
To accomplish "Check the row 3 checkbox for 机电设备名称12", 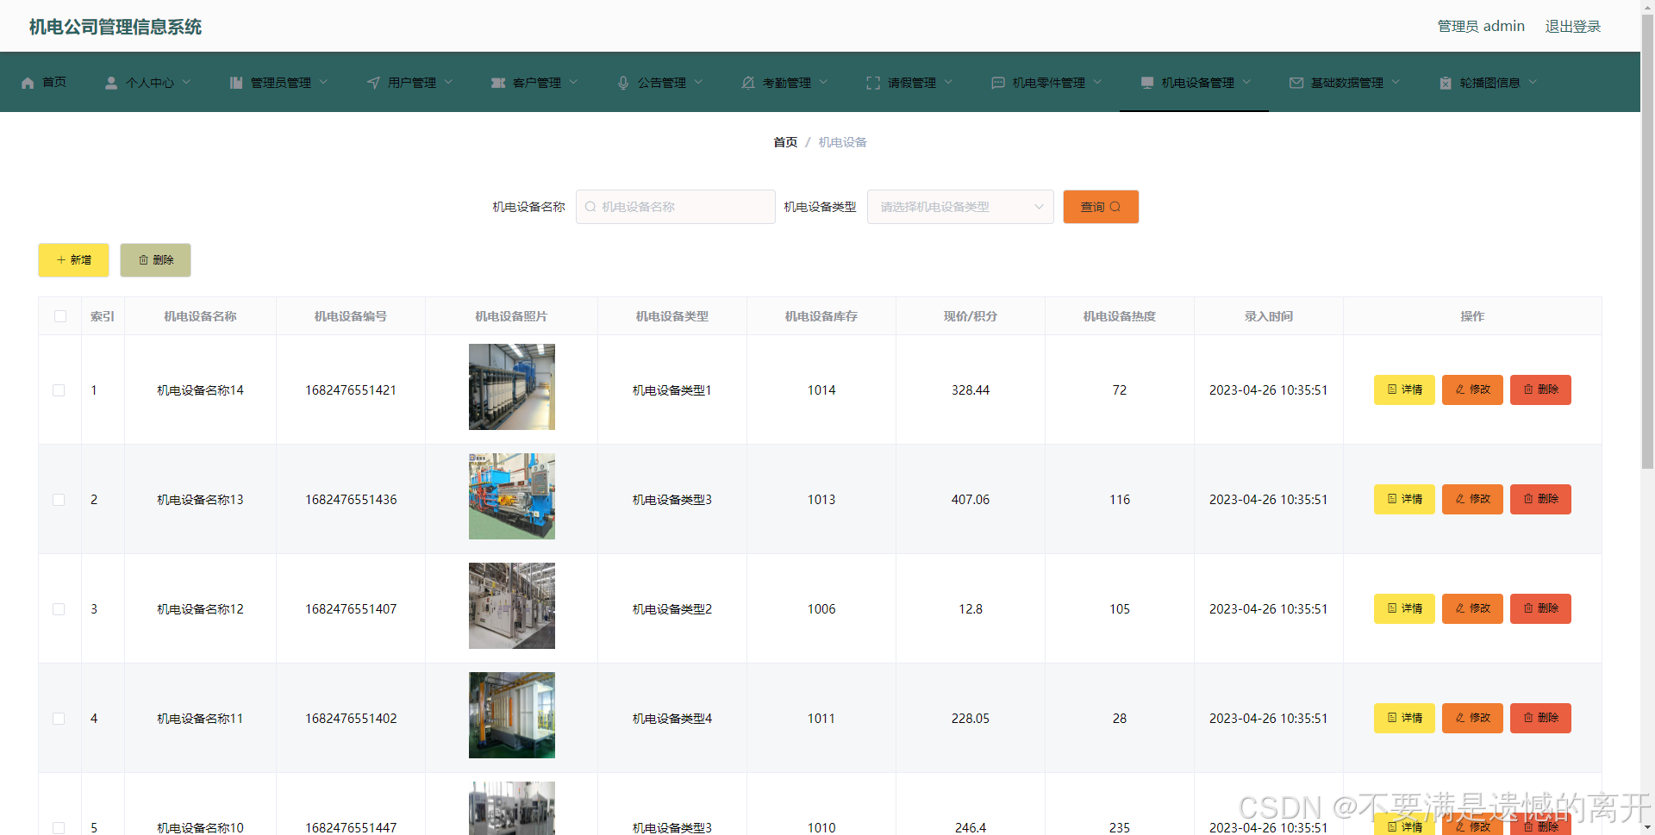I will click(59, 609).
